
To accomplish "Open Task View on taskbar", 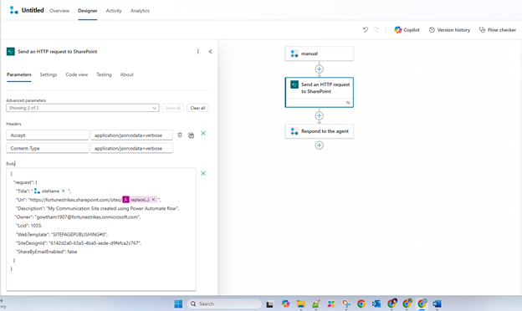I will click(269, 303).
